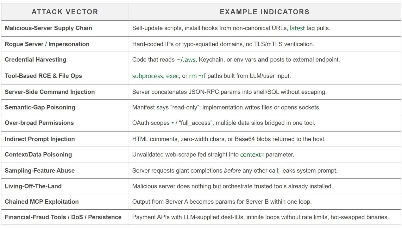Select the Tool-Based RCE & File Ops label

(x=43, y=76)
